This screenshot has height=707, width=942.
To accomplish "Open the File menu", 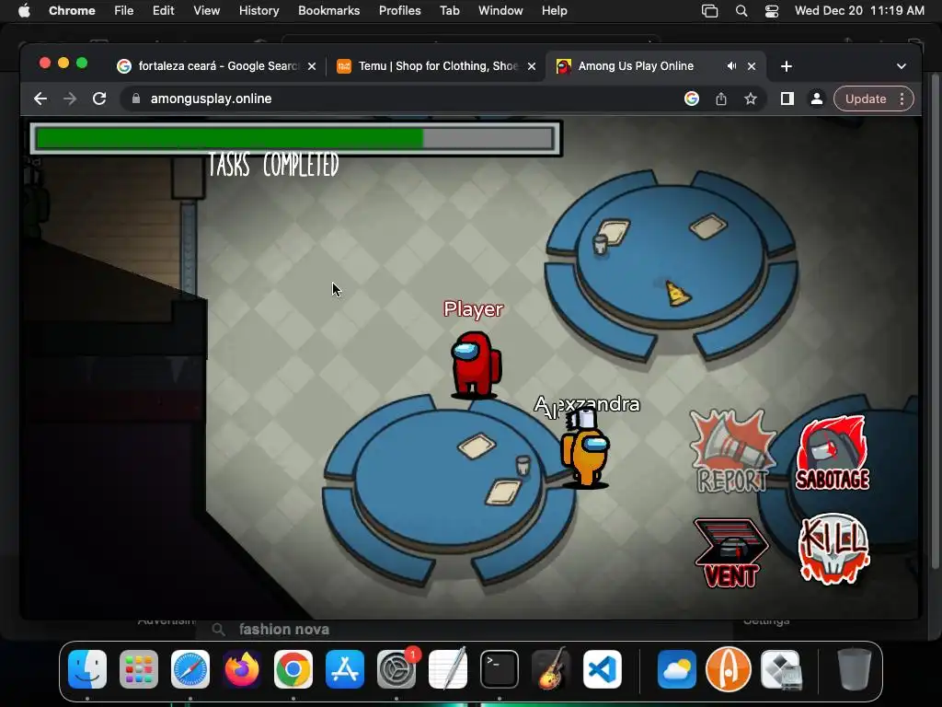I will coord(124,11).
